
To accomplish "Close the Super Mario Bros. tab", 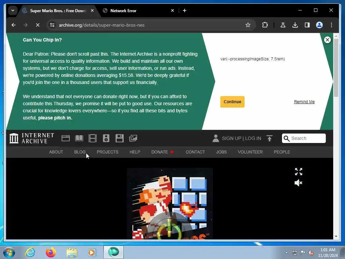I will tap(92, 10).
